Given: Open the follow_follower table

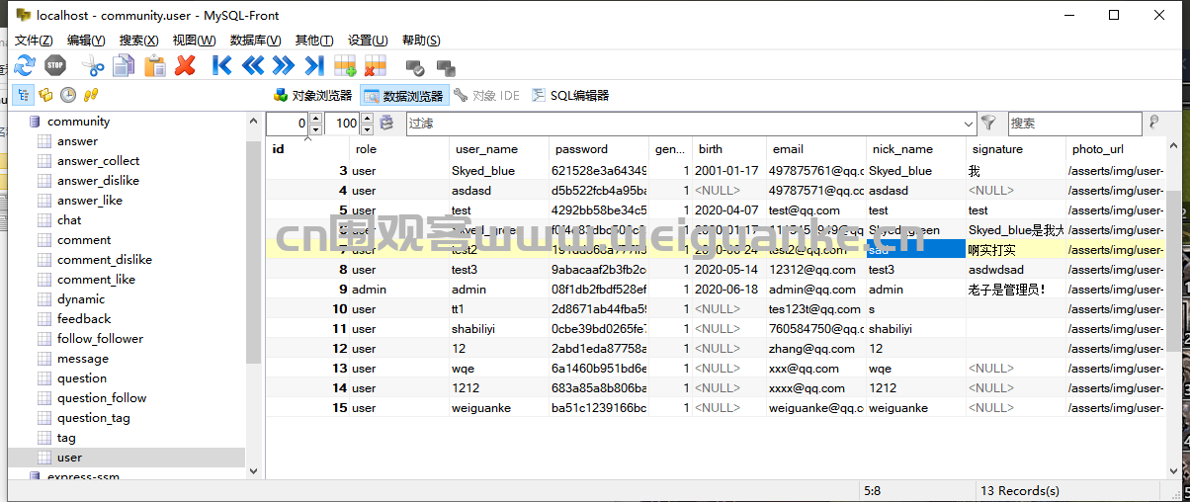Looking at the screenshot, I should [x=100, y=339].
